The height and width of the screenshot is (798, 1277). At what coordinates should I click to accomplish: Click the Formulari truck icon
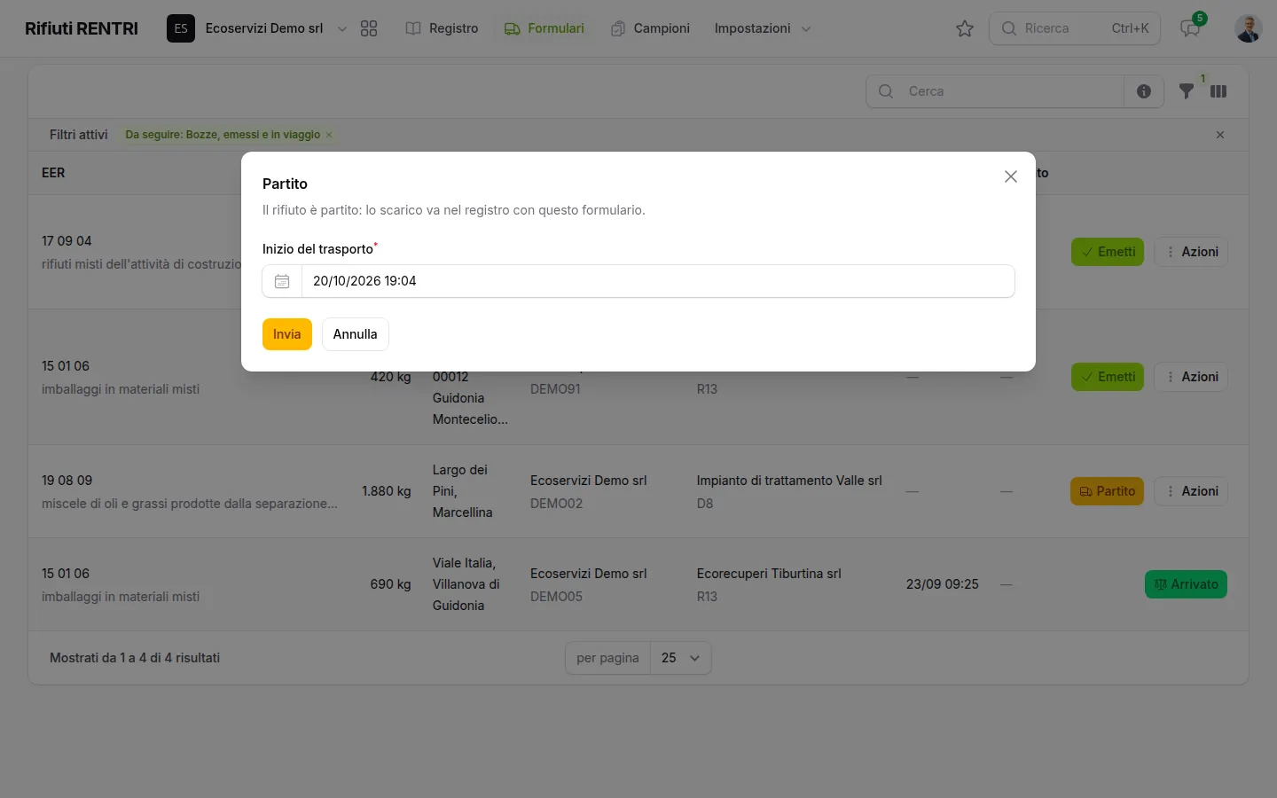click(512, 28)
